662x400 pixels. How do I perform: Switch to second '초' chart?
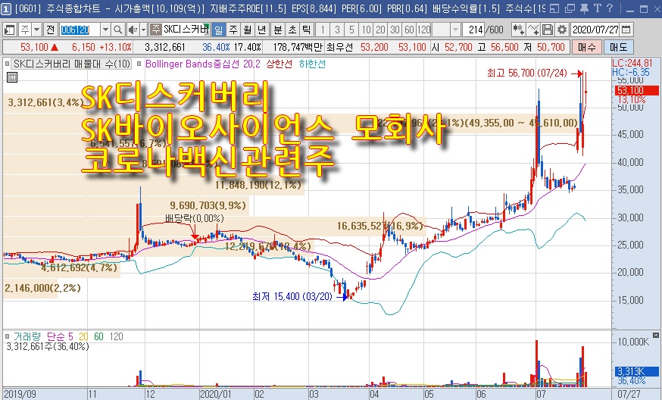(292, 30)
